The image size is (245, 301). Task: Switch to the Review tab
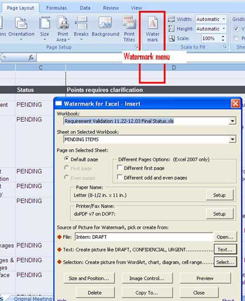[111, 8]
